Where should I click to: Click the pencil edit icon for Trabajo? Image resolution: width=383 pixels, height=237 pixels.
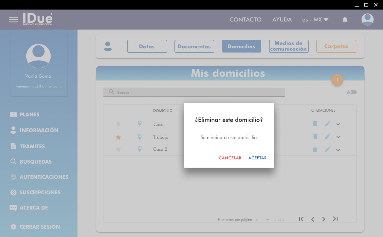pos(328,136)
